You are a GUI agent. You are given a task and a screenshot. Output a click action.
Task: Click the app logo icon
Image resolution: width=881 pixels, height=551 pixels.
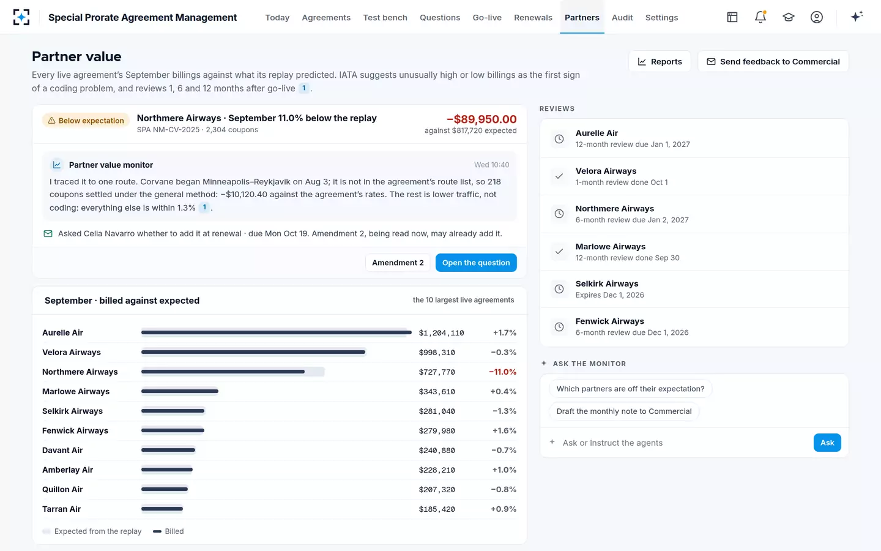(x=21, y=17)
